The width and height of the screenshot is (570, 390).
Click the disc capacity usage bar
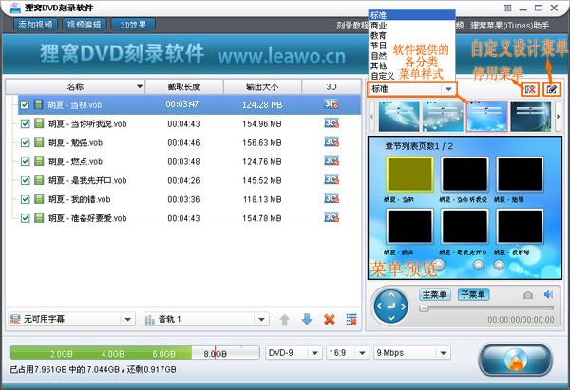pos(135,353)
